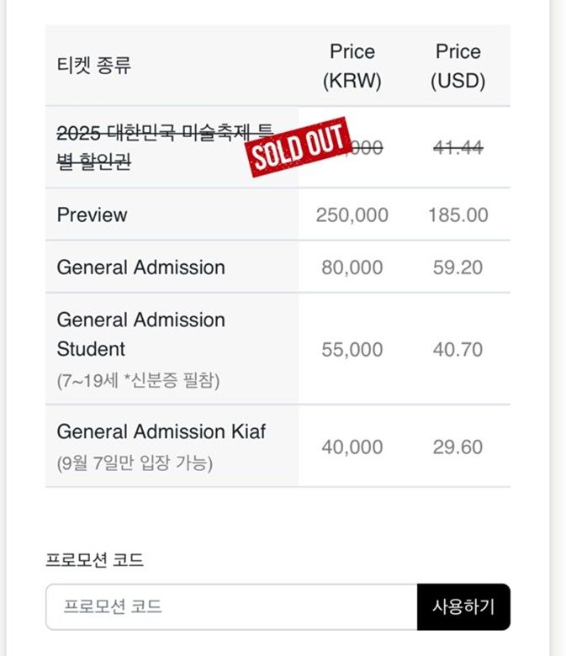Click the Price (USD) column header
This screenshot has width=566, height=656.
tap(458, 66)
